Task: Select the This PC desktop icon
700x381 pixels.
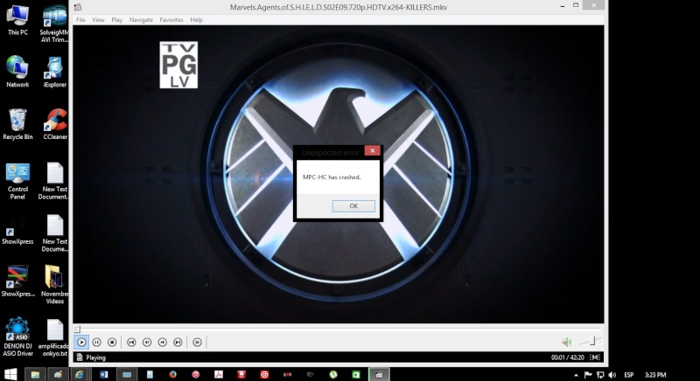Action: (17, 20)
